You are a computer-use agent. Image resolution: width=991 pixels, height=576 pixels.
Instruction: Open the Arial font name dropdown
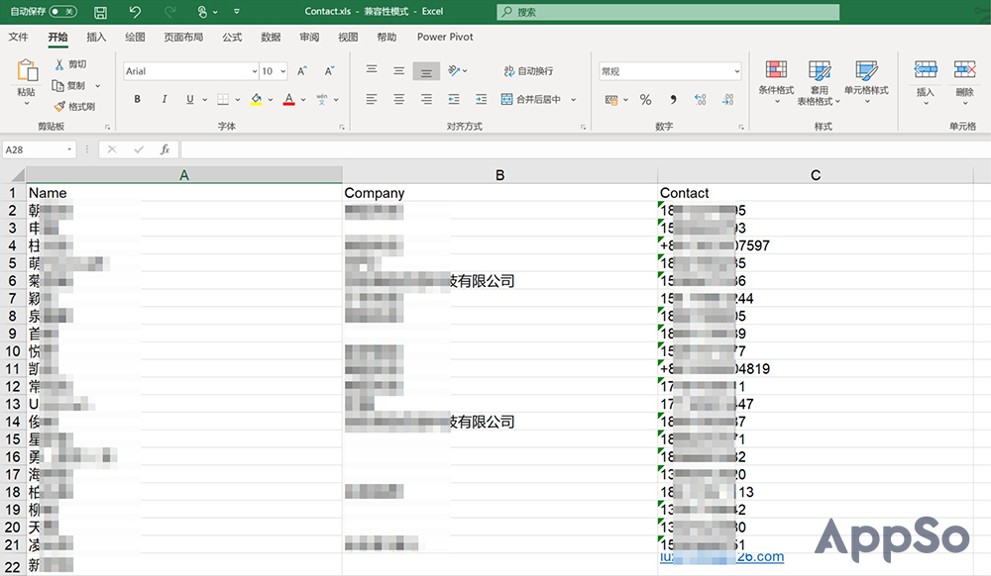[x=253, y=71]
